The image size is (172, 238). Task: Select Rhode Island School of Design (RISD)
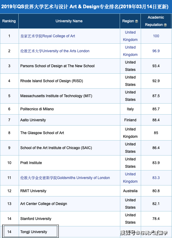tap(51, 81)
